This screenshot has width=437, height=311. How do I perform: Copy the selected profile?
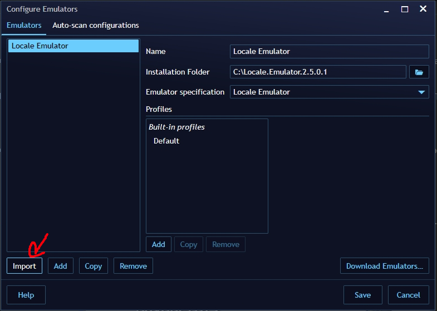coord(189,244)
